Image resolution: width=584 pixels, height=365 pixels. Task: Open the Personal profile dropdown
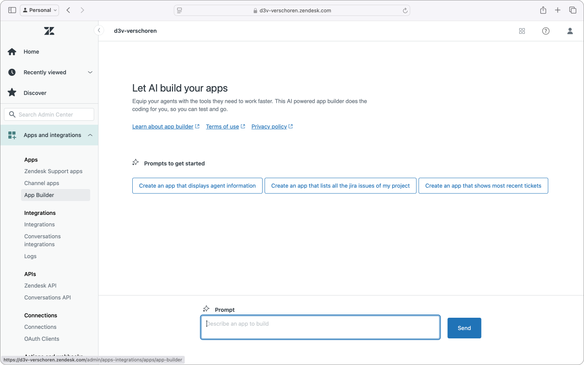point(40,10)
